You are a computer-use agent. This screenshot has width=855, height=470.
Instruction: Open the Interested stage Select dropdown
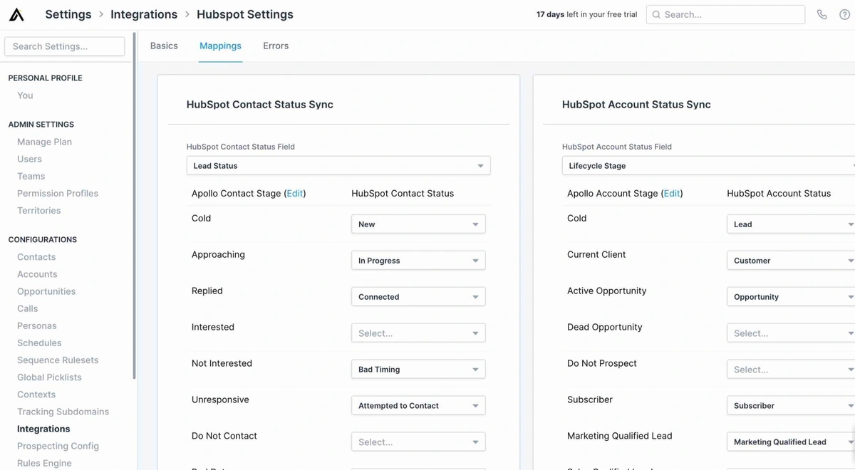pos(418,333)
